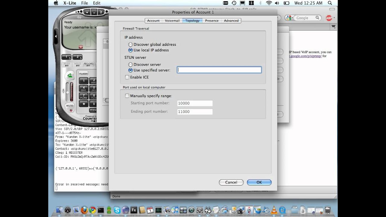Open the File menu in menu bar

[x=84, y=3]
